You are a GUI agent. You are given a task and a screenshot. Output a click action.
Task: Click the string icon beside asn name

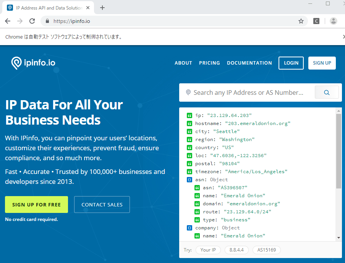pyautogui.click(x=197, y=196)
